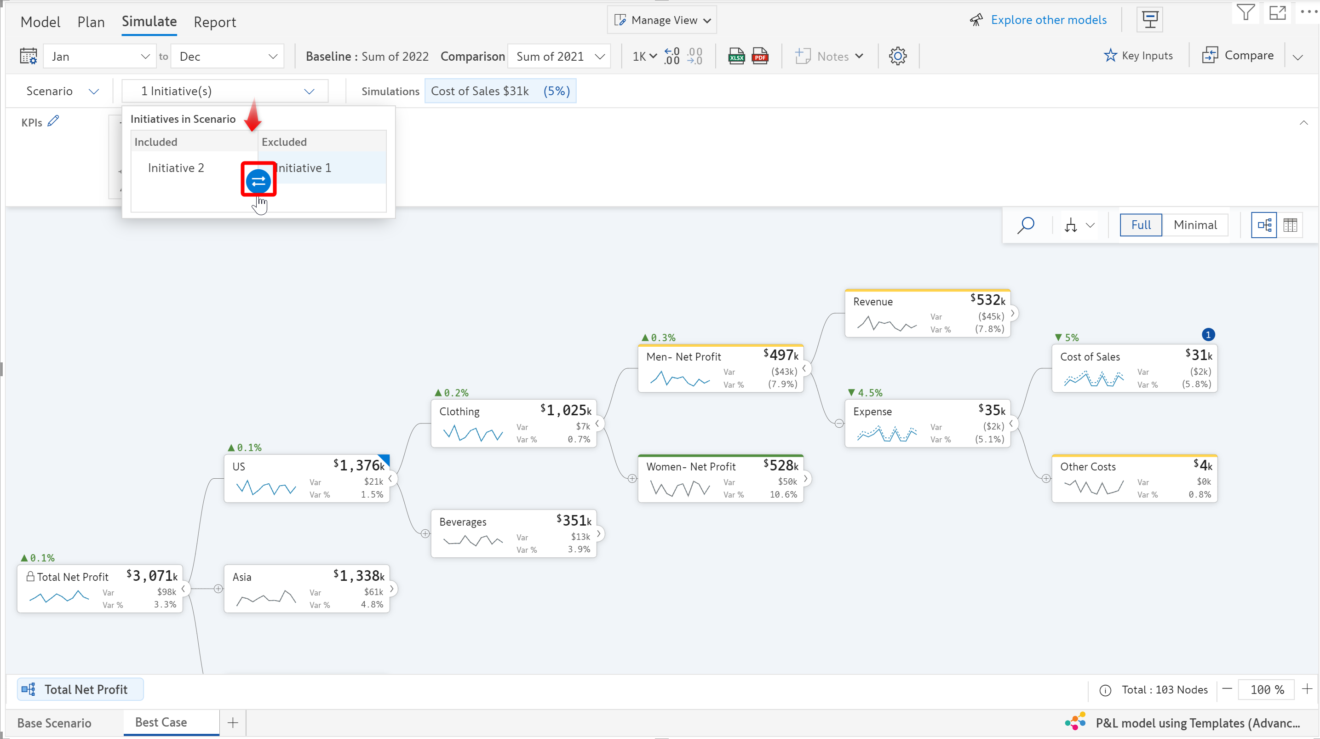The height and width of the screenshot is (739, 1320).
Task: Click the swap initiative arrows button
Action: tap(258, 181)
